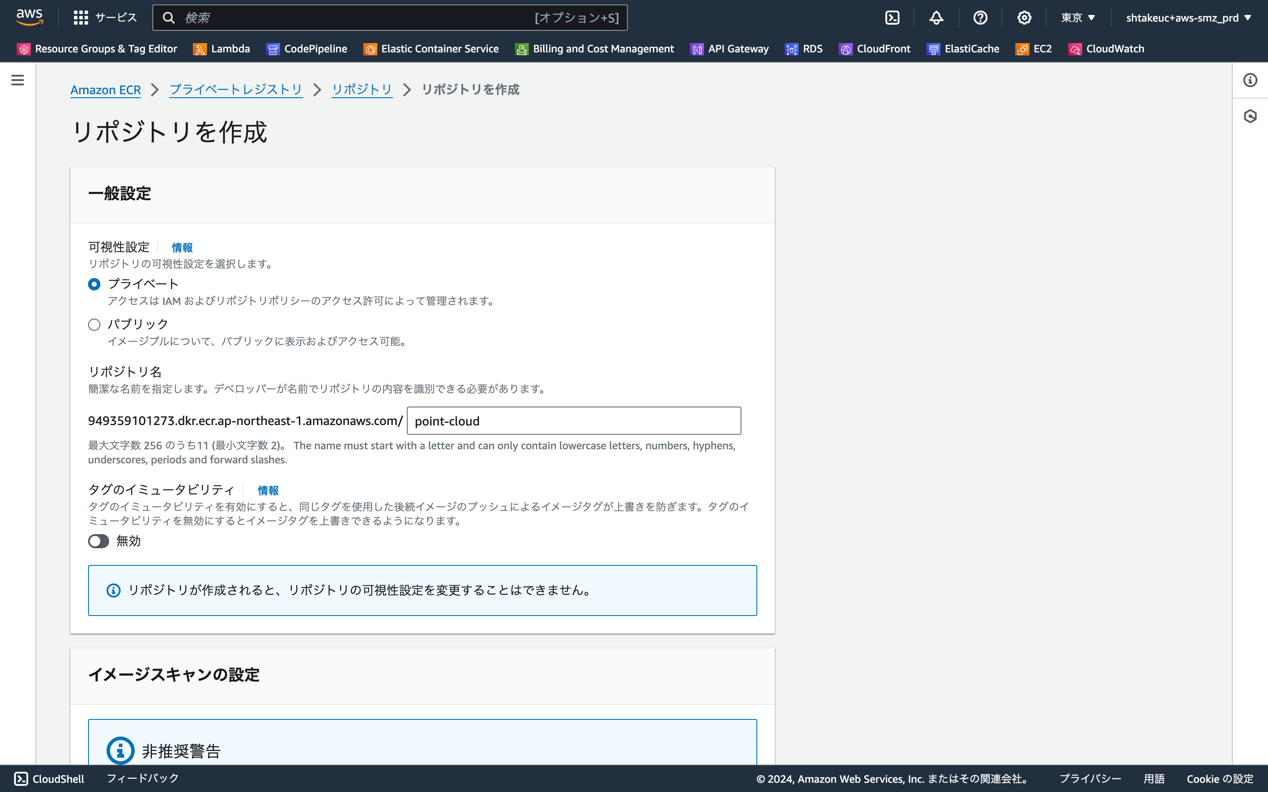Open the help question mark icon
This screenshot has height=792, width=1268.
point(980,18)
